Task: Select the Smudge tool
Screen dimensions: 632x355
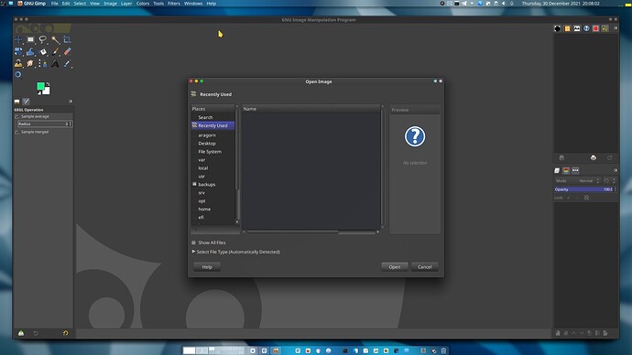Action: 30,64
